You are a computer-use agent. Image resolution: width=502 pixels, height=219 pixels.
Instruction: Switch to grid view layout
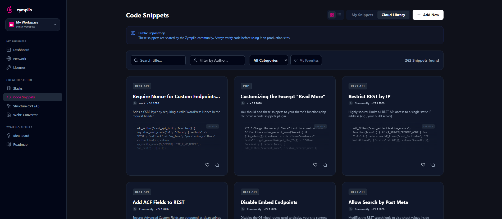click(332, 15)
